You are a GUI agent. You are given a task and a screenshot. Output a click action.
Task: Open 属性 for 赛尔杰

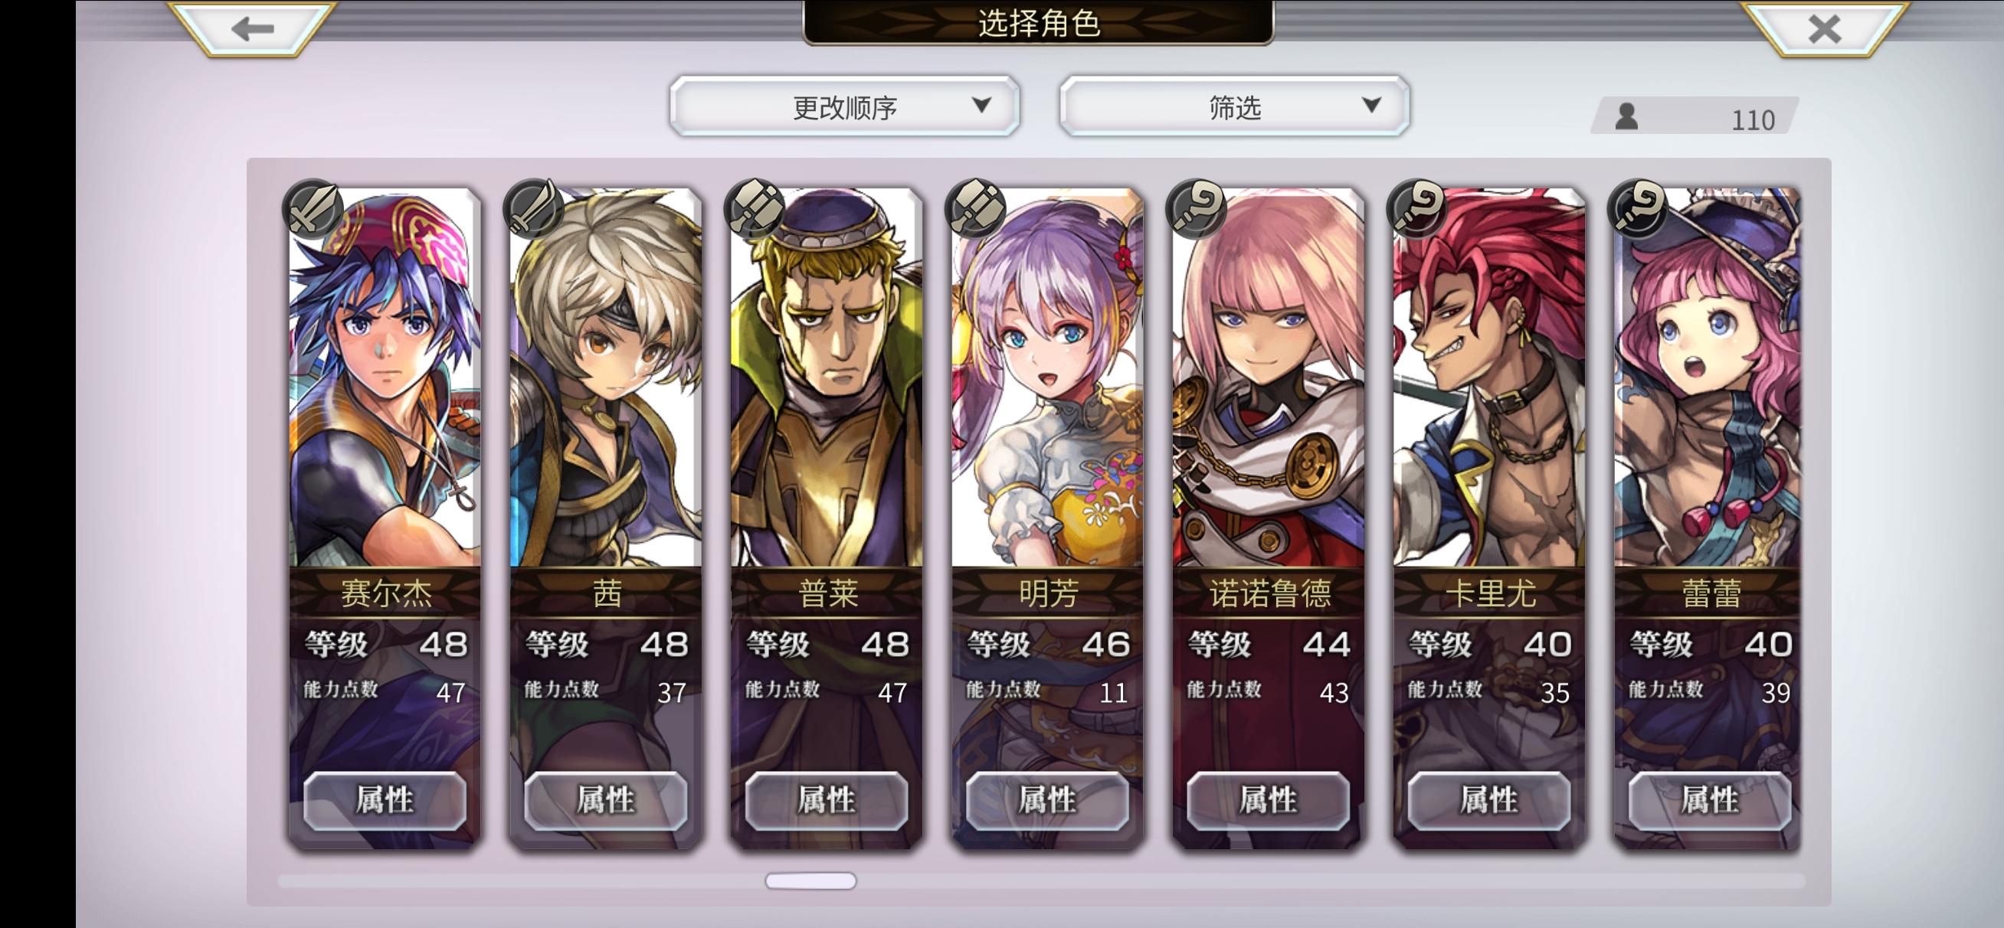coord(385,800)
